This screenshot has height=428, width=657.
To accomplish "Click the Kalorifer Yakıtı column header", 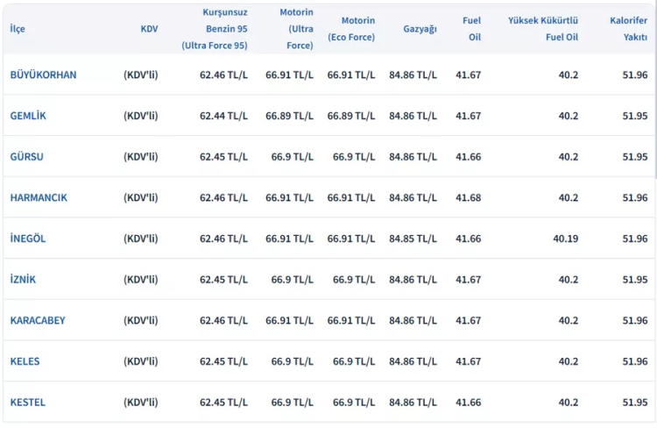I will 628,29.
